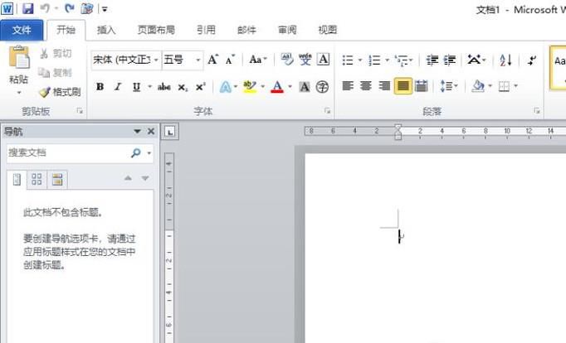Open the 文件 (File) tab
566x343 pixels.
(22, 30)
